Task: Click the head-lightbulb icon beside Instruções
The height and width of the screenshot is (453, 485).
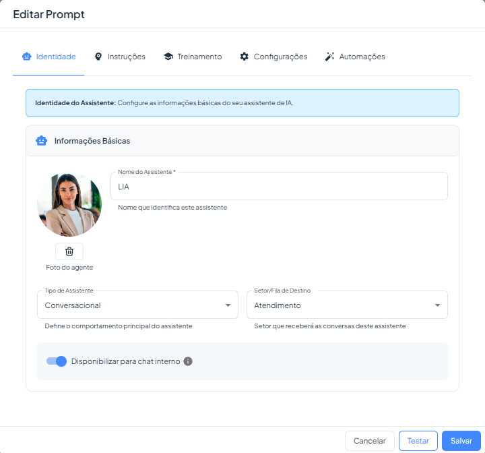Action: click(x=98, y=57)
